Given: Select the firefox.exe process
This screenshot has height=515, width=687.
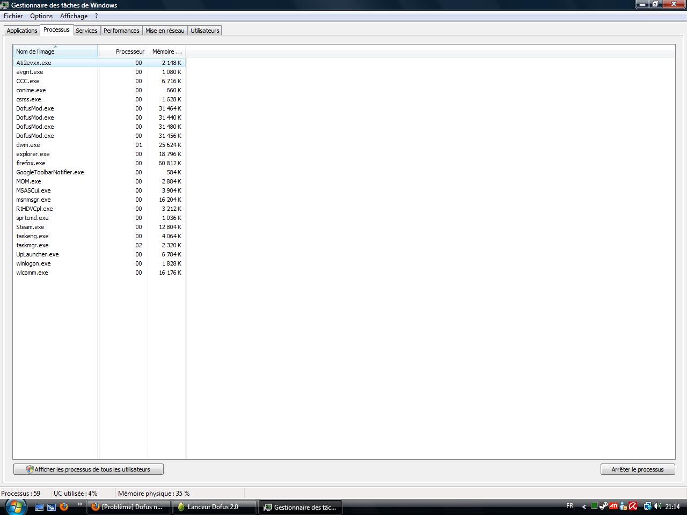Looking at the screenshot, I should pyautogui.click(x=99, y=163).
